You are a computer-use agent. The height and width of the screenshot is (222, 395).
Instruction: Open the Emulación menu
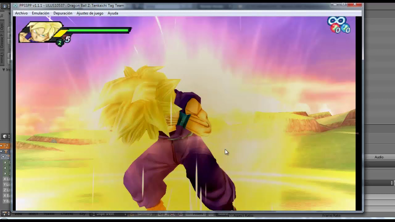[40, 13]
